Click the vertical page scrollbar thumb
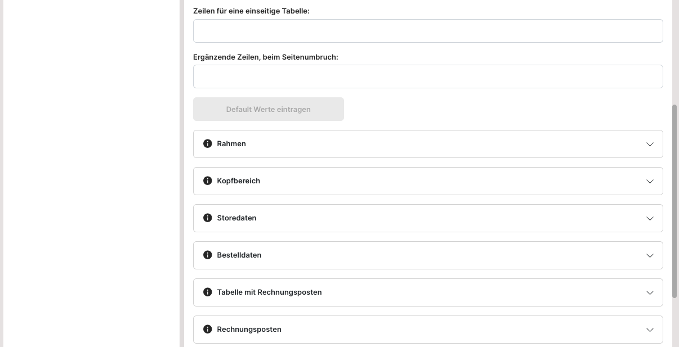Image resolution: width=679 pixels, height=347 pixels. [675, 201]
